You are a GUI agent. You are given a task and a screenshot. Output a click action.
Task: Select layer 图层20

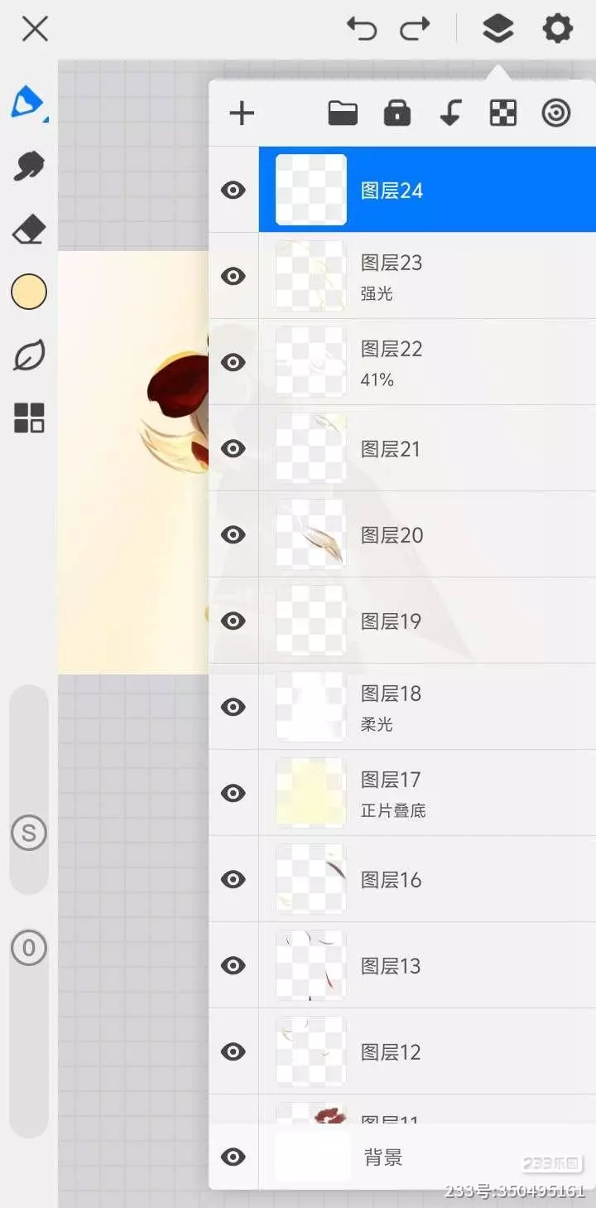pyautogui.click(x=427, y=534)
